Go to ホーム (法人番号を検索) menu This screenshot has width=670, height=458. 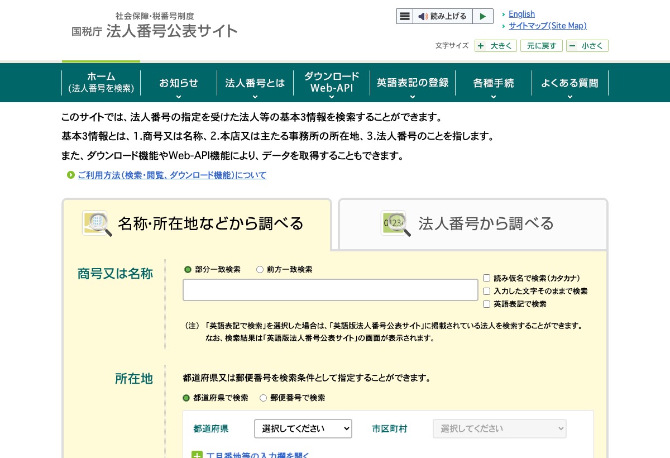pyautogui.click(x=101, y=83)
